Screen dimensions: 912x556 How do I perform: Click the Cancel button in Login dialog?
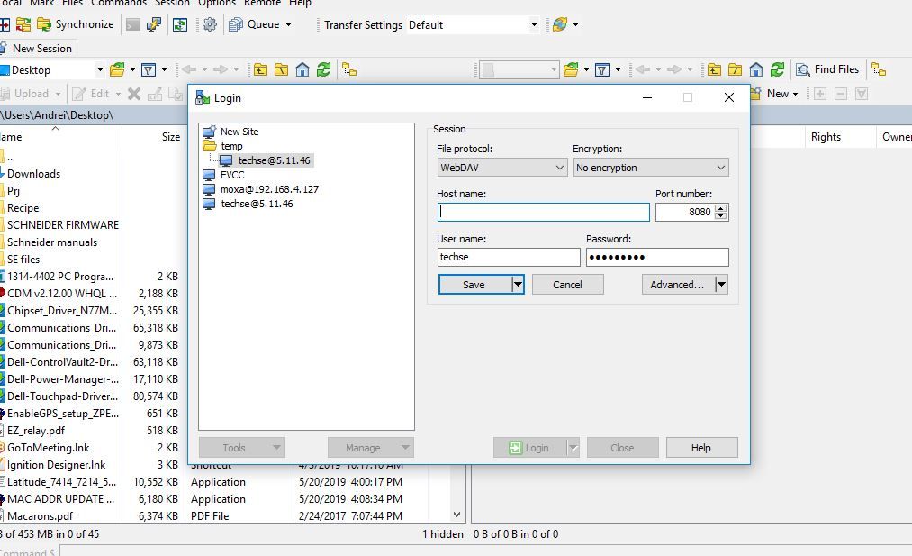point(567,285)
